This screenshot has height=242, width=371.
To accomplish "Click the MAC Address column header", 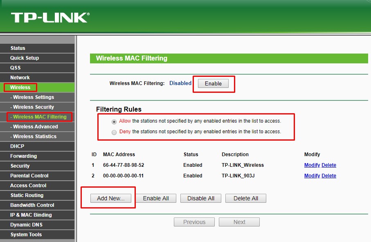I will click(119, 155).
